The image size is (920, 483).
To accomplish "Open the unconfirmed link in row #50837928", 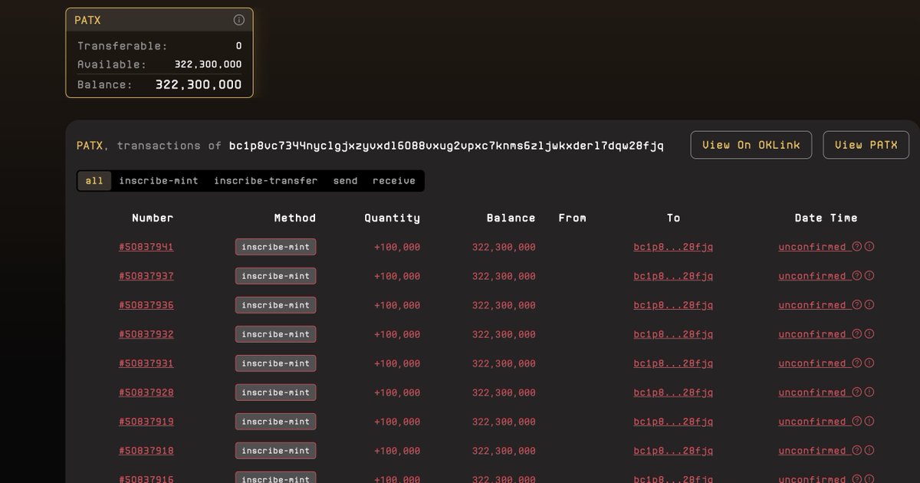I will (813, 393).
